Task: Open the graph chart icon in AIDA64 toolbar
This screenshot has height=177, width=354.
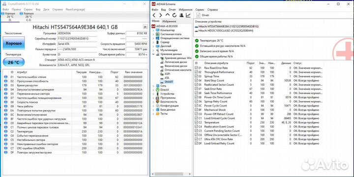Action: pos(188,15)
